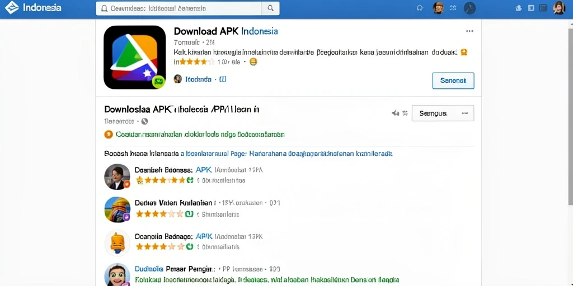The image size is (573, 286).
Task: Open the man-in-suit avatar of Deantelt Bdonsss
Action: [x=117, y=177]
